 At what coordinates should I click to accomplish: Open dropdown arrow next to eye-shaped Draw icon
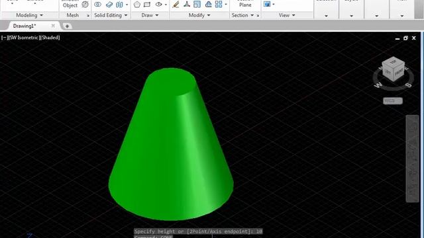[166, 5]
